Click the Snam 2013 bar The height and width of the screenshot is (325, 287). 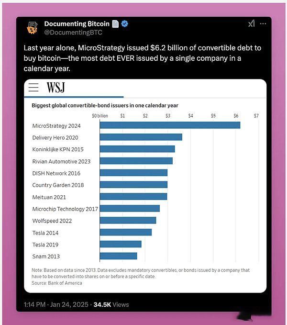tap(118, 256)
